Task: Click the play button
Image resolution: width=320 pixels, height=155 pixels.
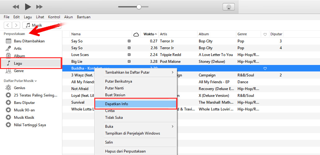Action: click(28, 7)
